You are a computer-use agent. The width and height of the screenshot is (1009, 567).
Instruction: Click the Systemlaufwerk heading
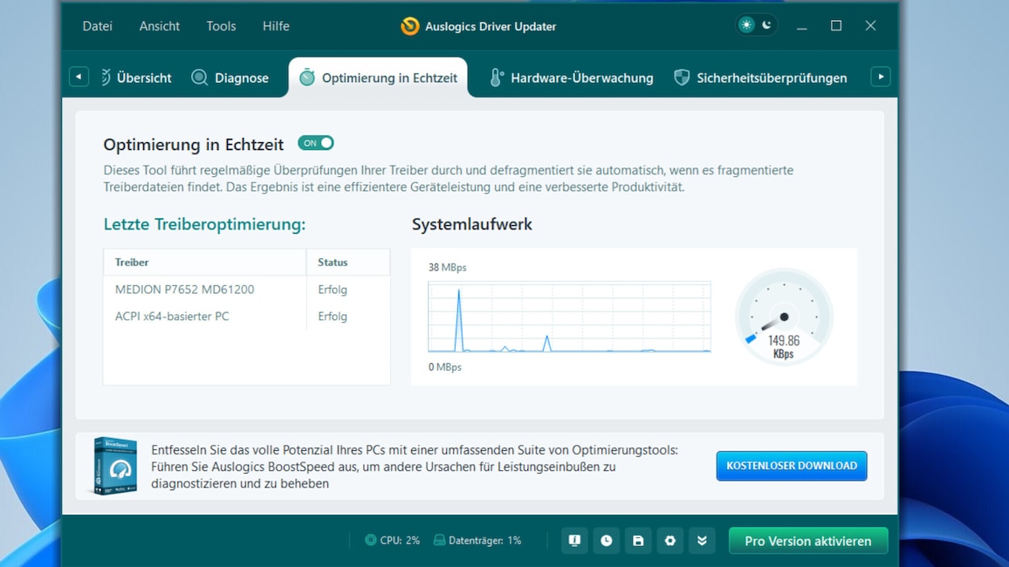(471, 224)
